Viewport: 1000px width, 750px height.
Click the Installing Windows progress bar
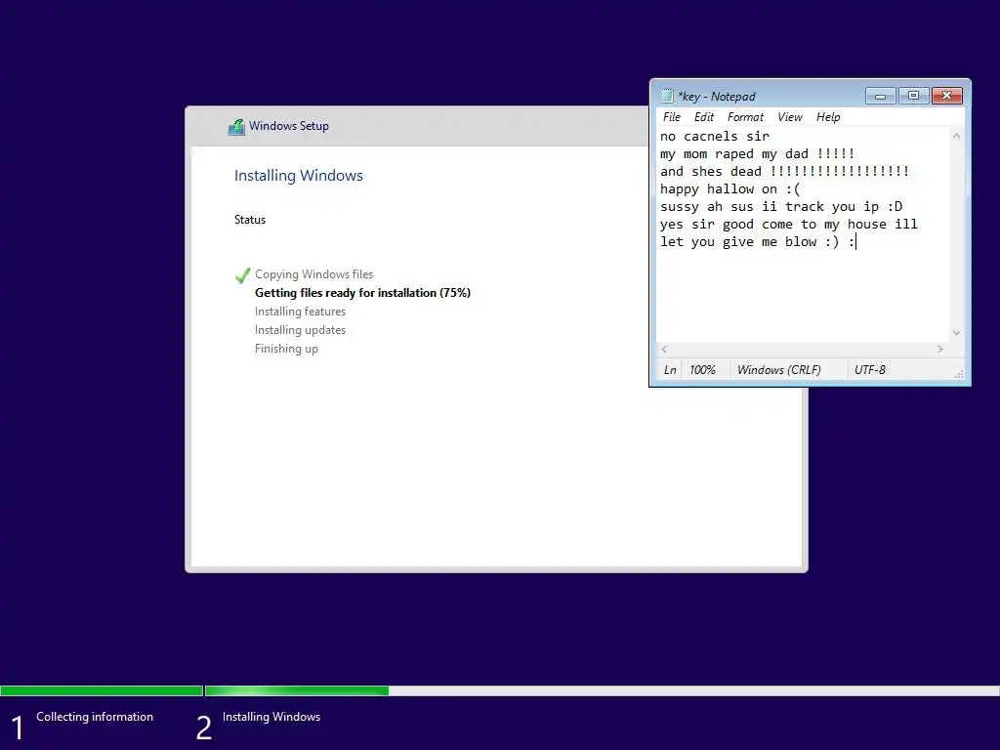(x=602, y=690)
